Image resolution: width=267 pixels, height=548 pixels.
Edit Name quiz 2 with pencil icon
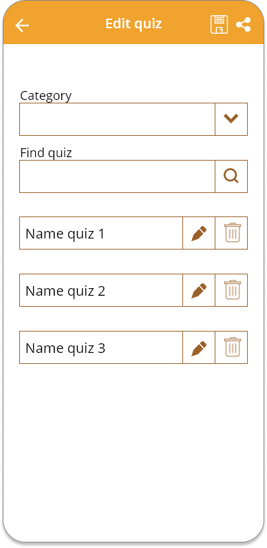[199, 290]
